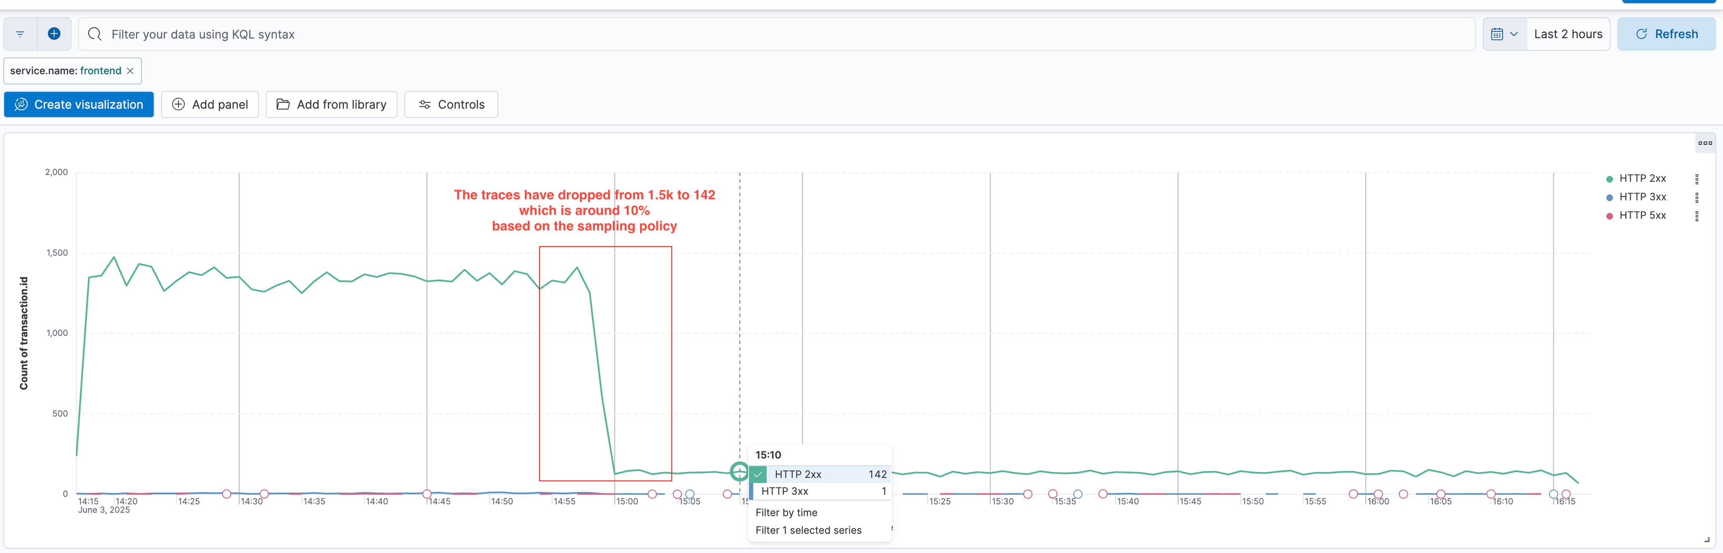
Task: Click the search magnifier in the KQL bar
Action: tap(94, 34)
